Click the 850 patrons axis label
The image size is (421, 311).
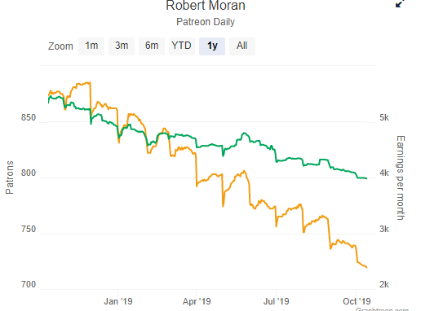(x=29, y=117)
